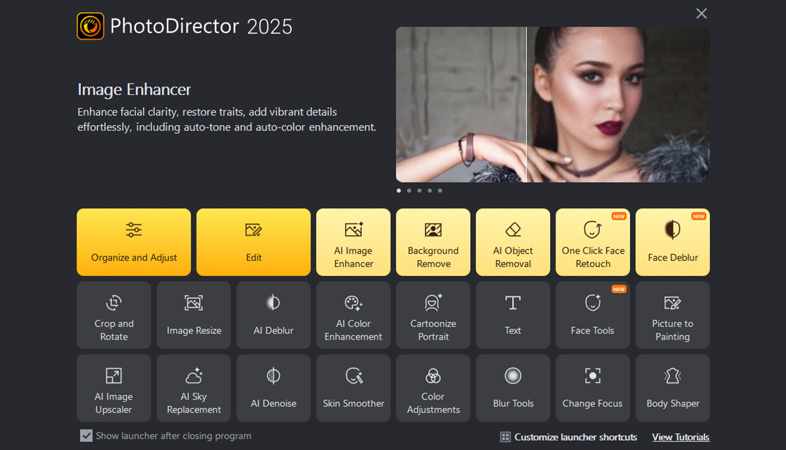
Task: Click the Organize and Adjust button
Action: click(x=134, y=242)
